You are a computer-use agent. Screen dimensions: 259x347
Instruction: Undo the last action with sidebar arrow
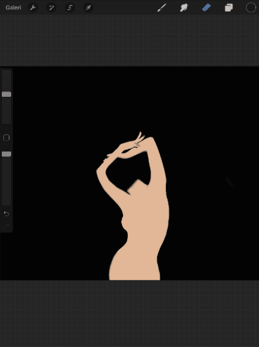(6, 214)
